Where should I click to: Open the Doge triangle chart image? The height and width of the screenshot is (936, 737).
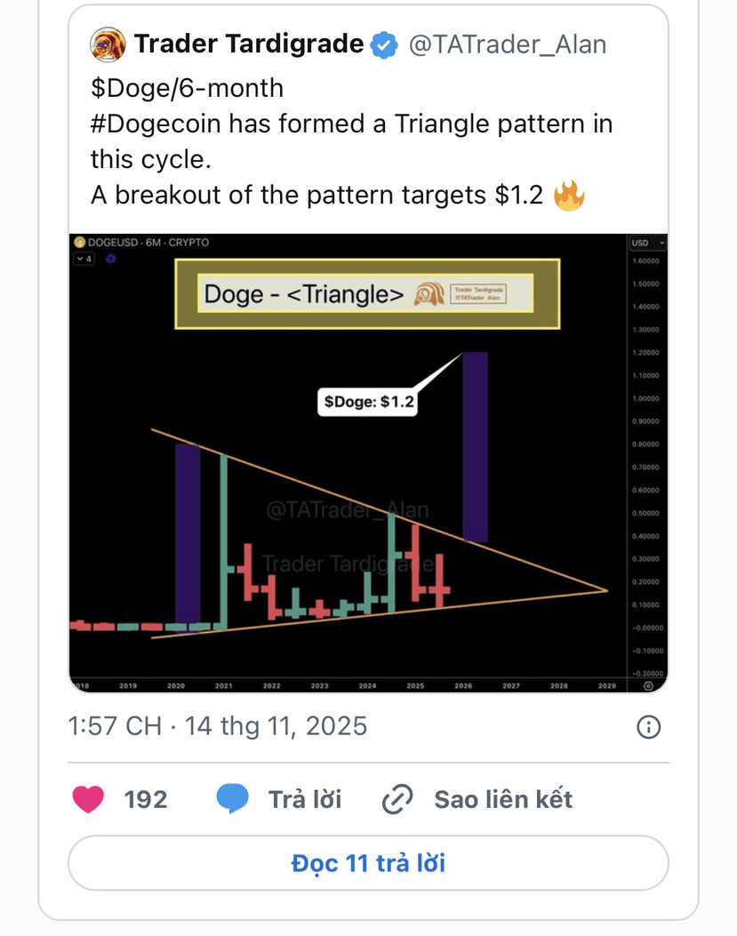pyautogui.click(x=368, y=463)
